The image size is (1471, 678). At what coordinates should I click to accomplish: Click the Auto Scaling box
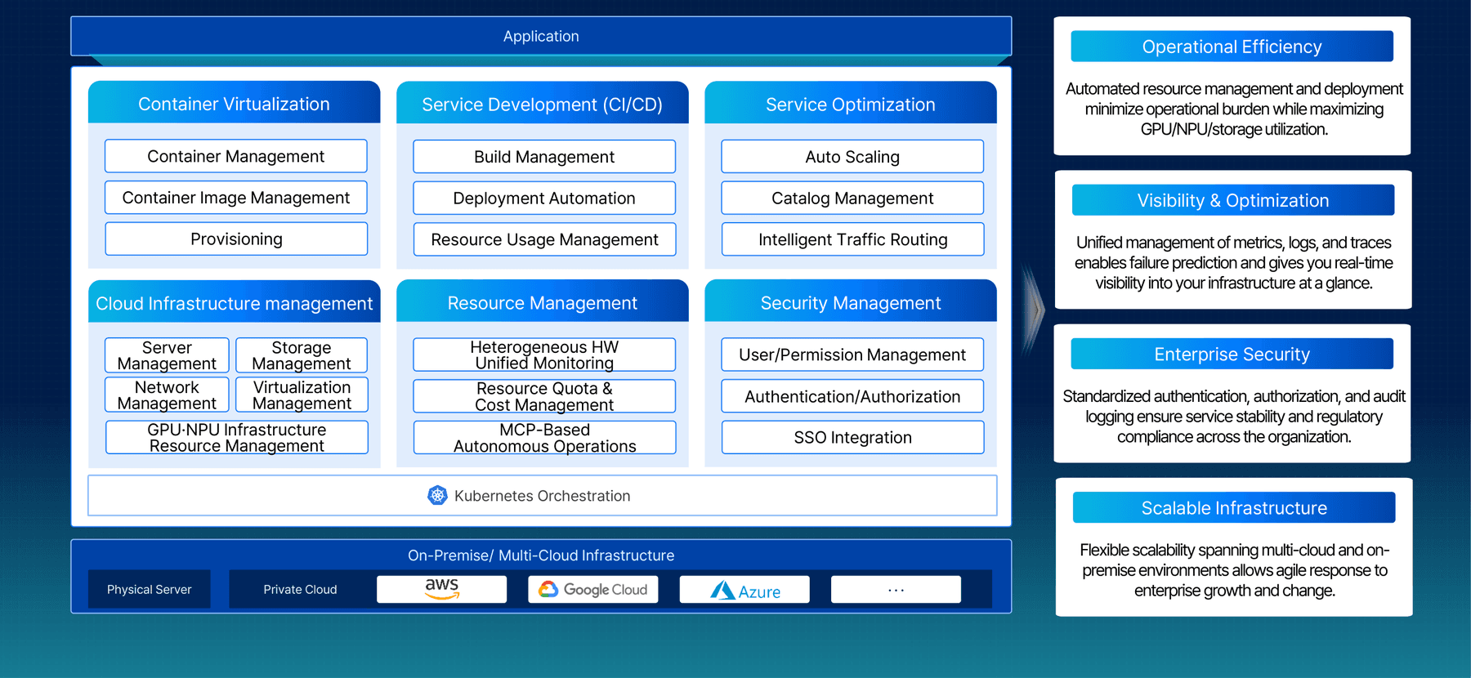pyautogui.click(x=852, y=156)
